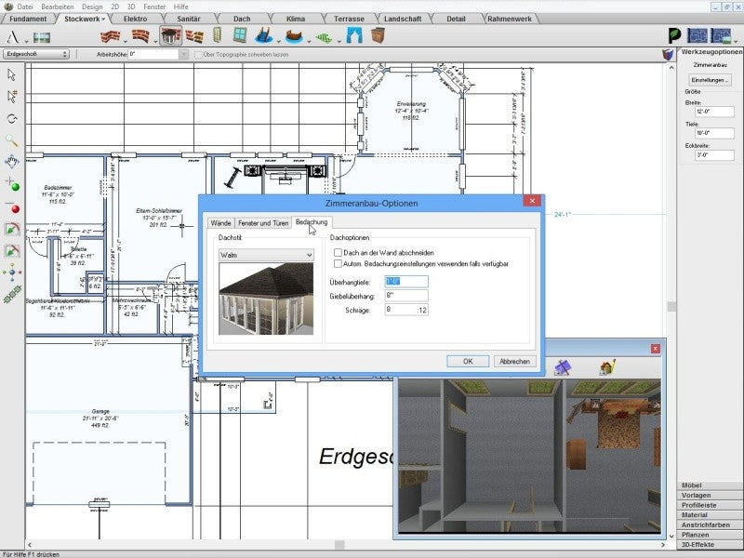Enable 'Autom. Bedachungseinstellungen verwenden'
Screen dimensions: 744x558
(x=338, y=263)
